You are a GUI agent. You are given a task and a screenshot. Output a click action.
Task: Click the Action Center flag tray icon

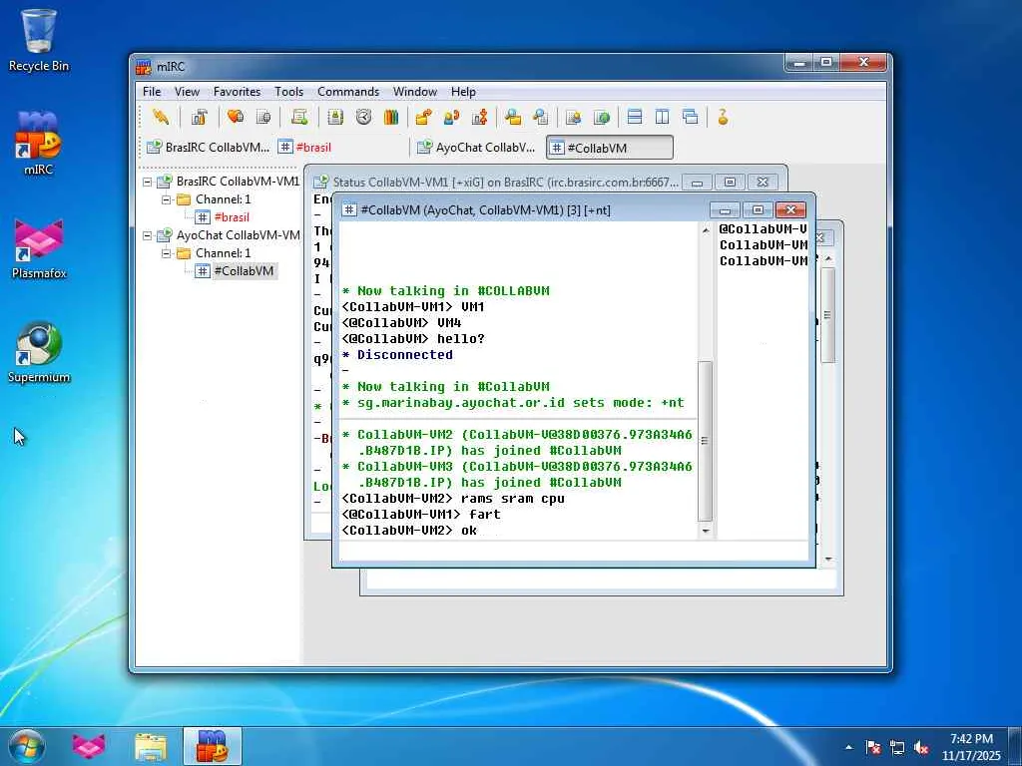873,748
